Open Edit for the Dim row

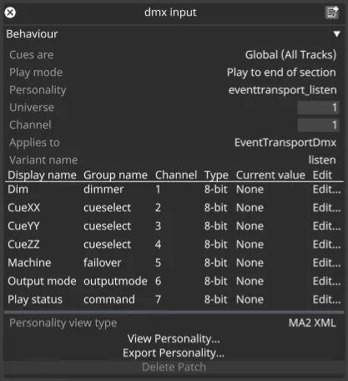(x=326, y=190)
